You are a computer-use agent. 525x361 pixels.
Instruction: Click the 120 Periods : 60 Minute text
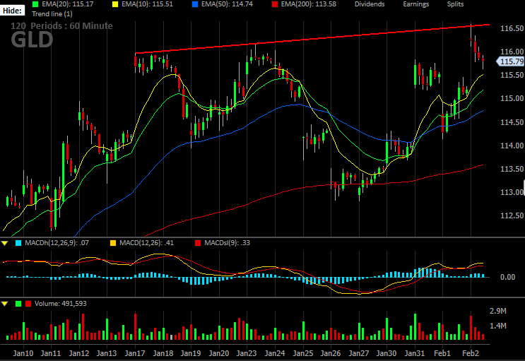[x=61, y=25]
